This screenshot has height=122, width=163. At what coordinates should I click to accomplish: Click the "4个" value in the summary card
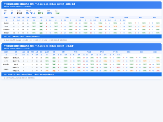5,13
